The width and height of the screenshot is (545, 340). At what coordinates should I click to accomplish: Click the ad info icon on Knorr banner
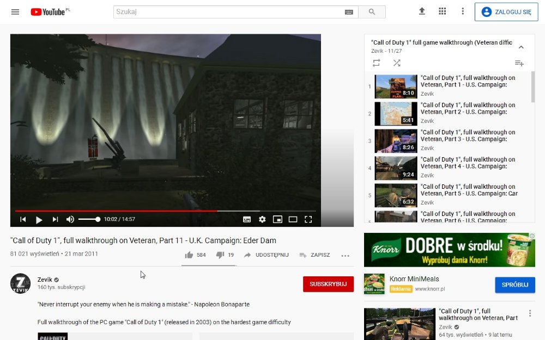532,236
